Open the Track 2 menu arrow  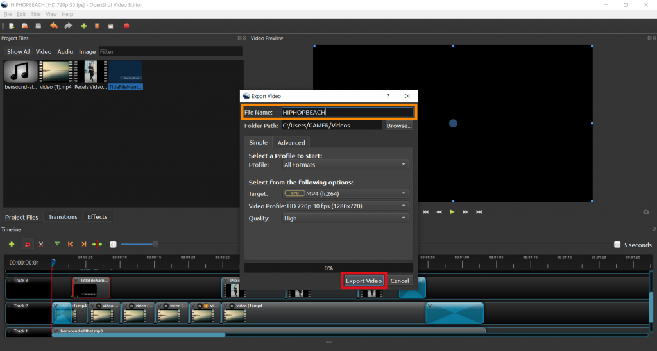pos(10,306)
